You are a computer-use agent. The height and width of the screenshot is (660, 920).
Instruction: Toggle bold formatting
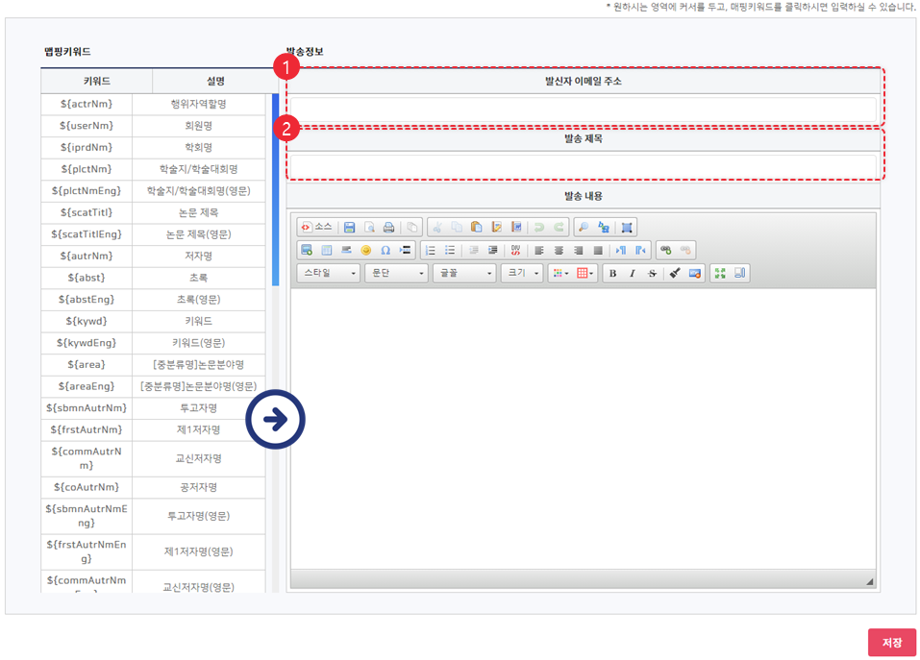[x=612, y=274]
